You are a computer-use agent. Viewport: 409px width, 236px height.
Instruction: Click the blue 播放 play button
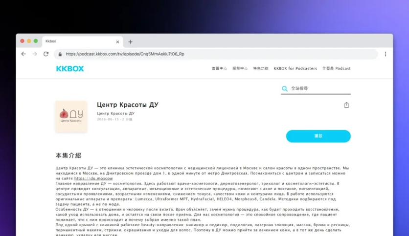click(x=318, y=136)
